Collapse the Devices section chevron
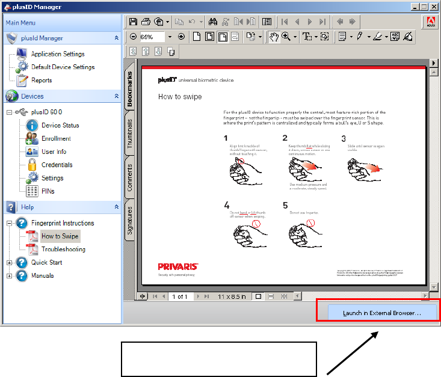 [117, 96]
